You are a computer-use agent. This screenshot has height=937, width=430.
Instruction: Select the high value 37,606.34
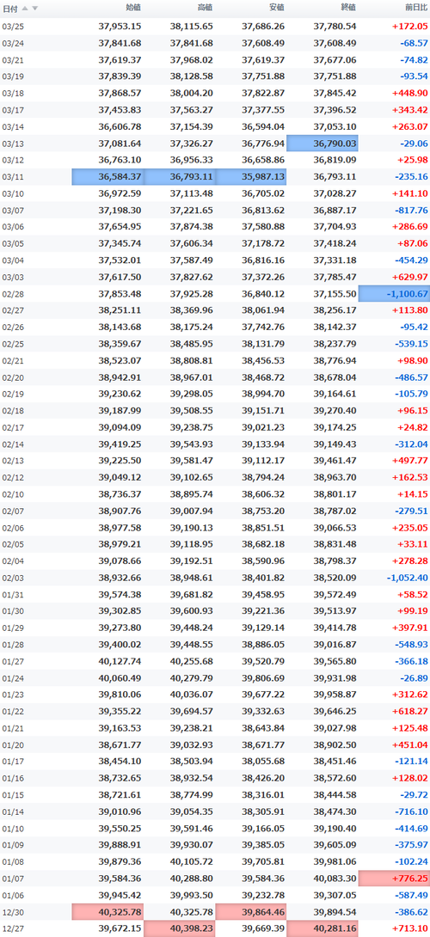(192, 244)
